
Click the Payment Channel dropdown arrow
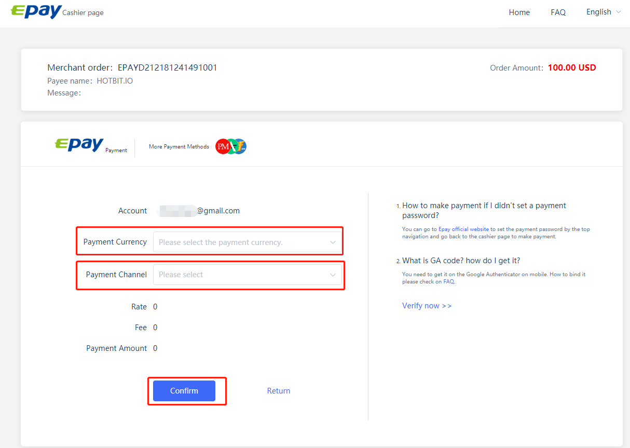pyautogui.click(x=333, y=275)
